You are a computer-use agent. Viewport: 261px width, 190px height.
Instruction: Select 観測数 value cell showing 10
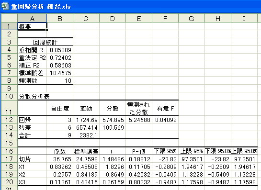click(x=60, y=80)
